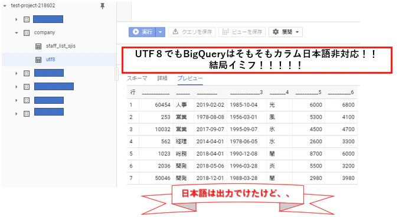Screen dimensions: 399x217
Task: Click the play icon on the 実行 button
Action: 136,32
